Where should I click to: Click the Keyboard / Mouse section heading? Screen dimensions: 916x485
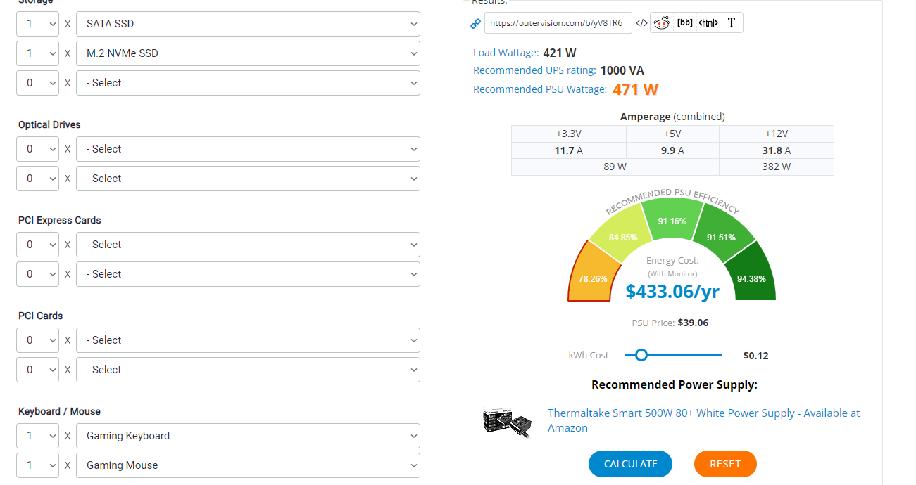tap(59, 411)
